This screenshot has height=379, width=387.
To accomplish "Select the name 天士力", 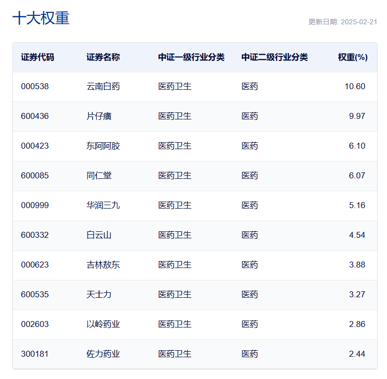I will [x=99, y=295].
